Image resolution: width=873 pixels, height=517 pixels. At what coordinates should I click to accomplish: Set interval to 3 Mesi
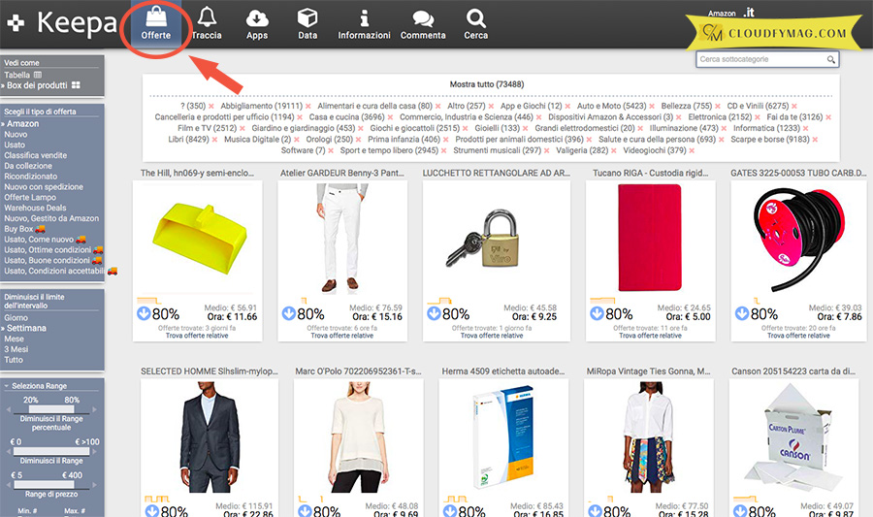tap(16, 349)
